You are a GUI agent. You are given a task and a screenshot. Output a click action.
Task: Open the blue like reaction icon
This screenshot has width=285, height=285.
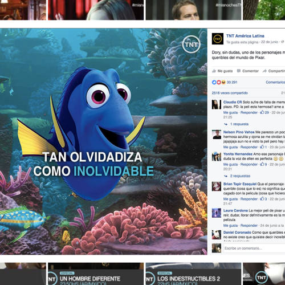[214, 82]
